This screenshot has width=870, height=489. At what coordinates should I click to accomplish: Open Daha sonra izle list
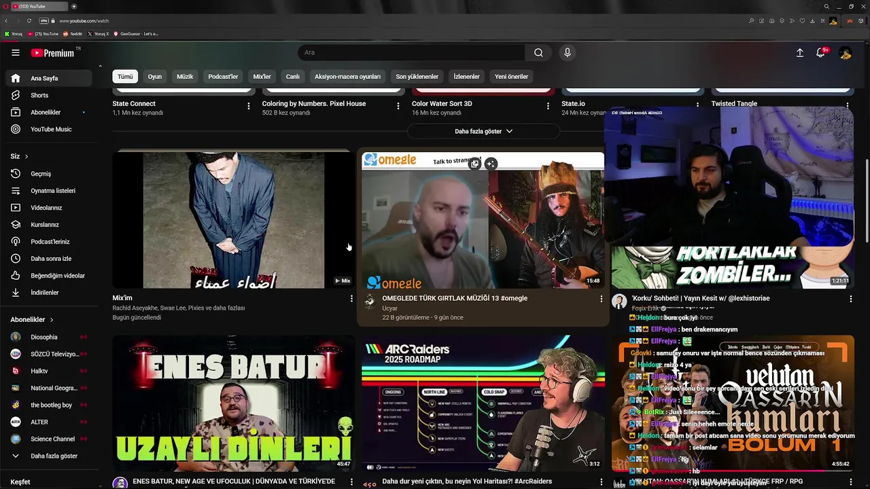coord(48,259)
